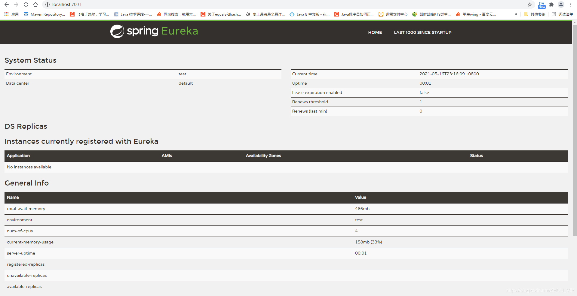Click the 'current-memory-usage' row name
Viewport: 577px width, 296px height.
click(30, 242)
